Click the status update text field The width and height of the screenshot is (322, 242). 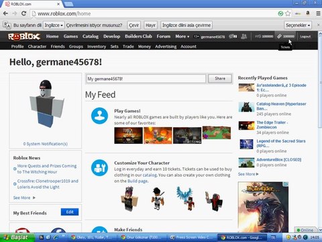[146, 79]
